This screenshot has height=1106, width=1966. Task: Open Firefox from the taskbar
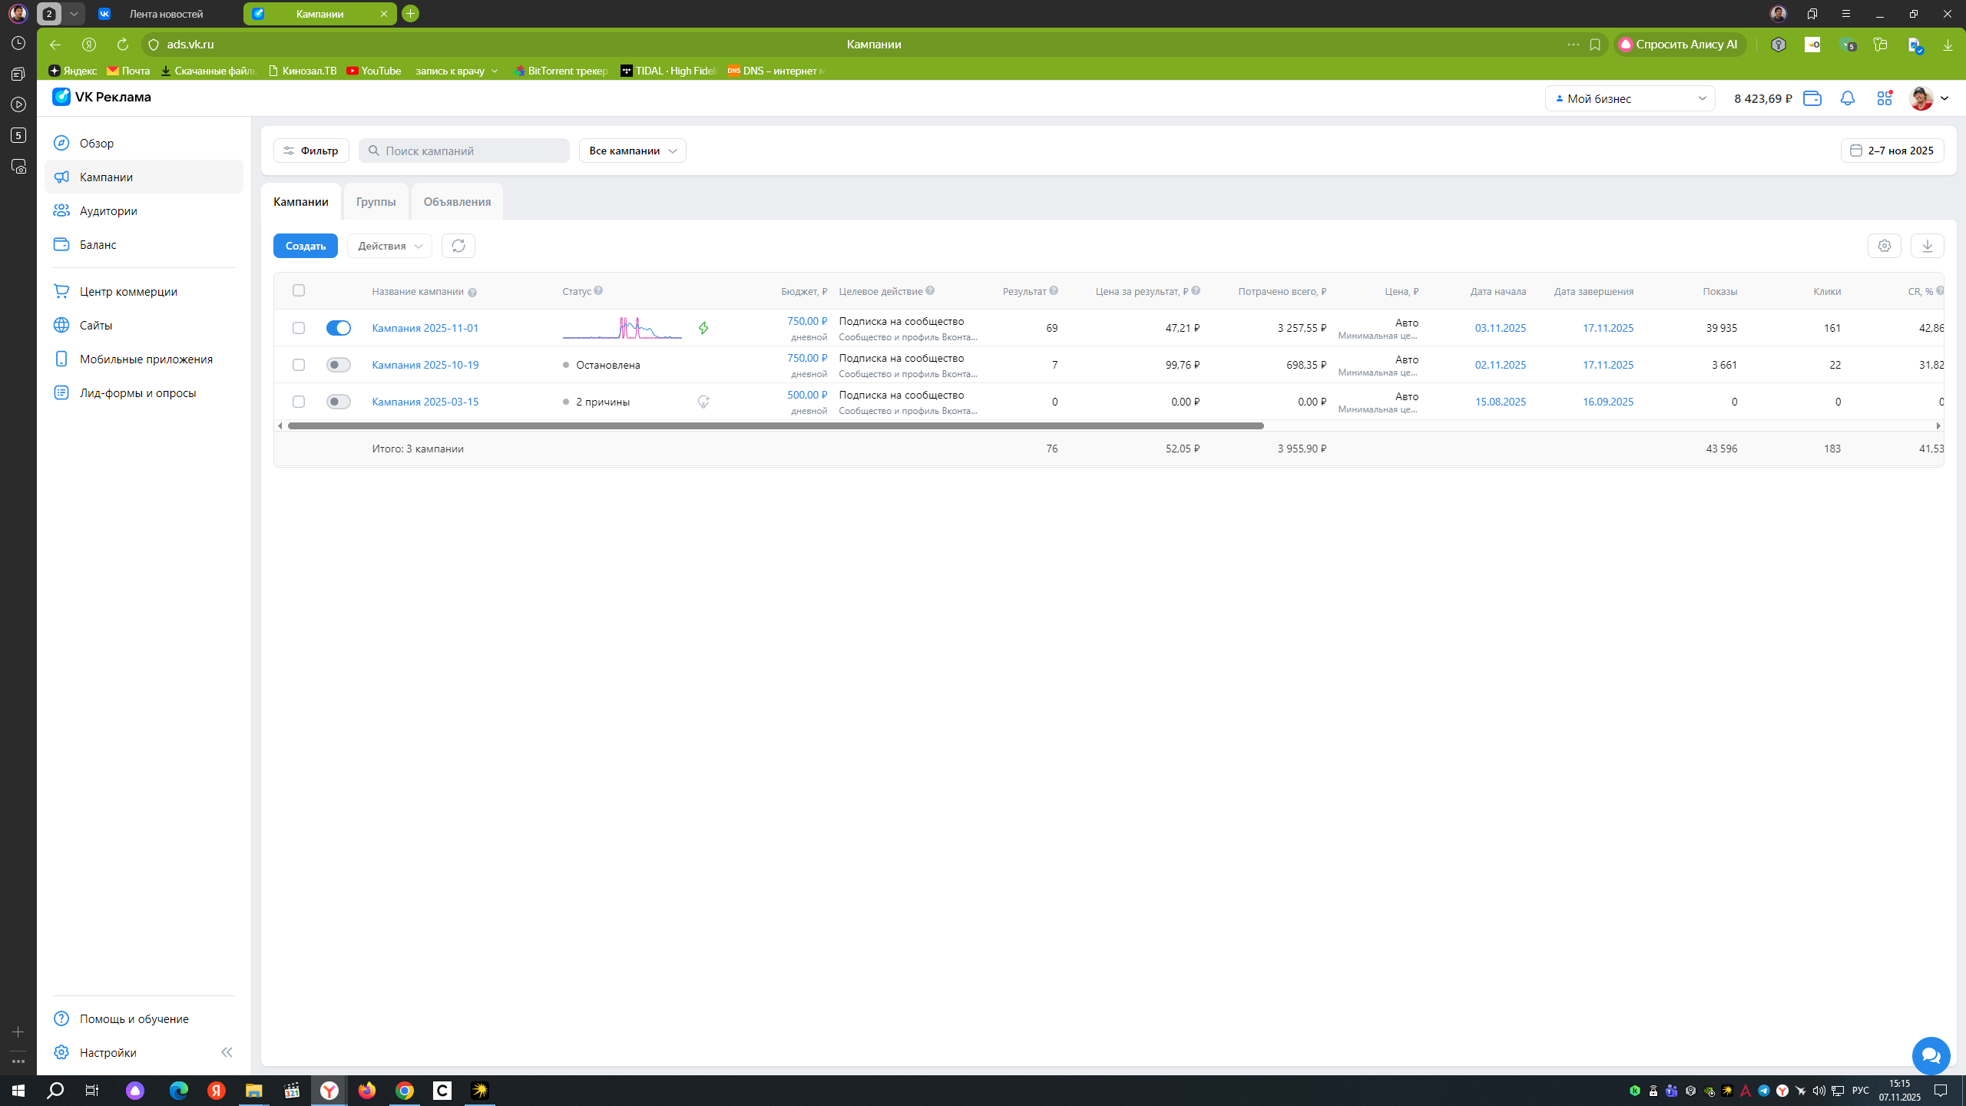coord(366,1091)
